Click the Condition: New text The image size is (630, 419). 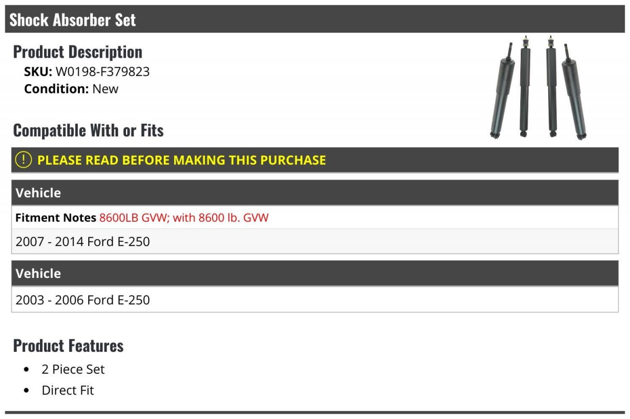71,89
